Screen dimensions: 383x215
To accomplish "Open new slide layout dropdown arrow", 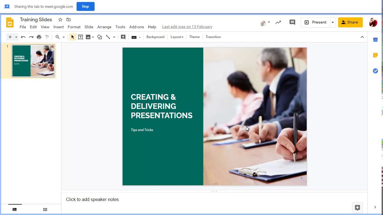I will point(16,37).
